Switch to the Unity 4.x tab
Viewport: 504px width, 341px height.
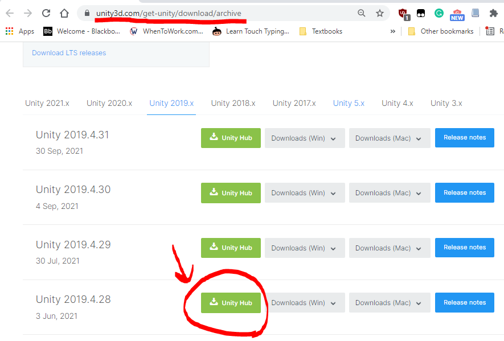click(x=398, y=103)
